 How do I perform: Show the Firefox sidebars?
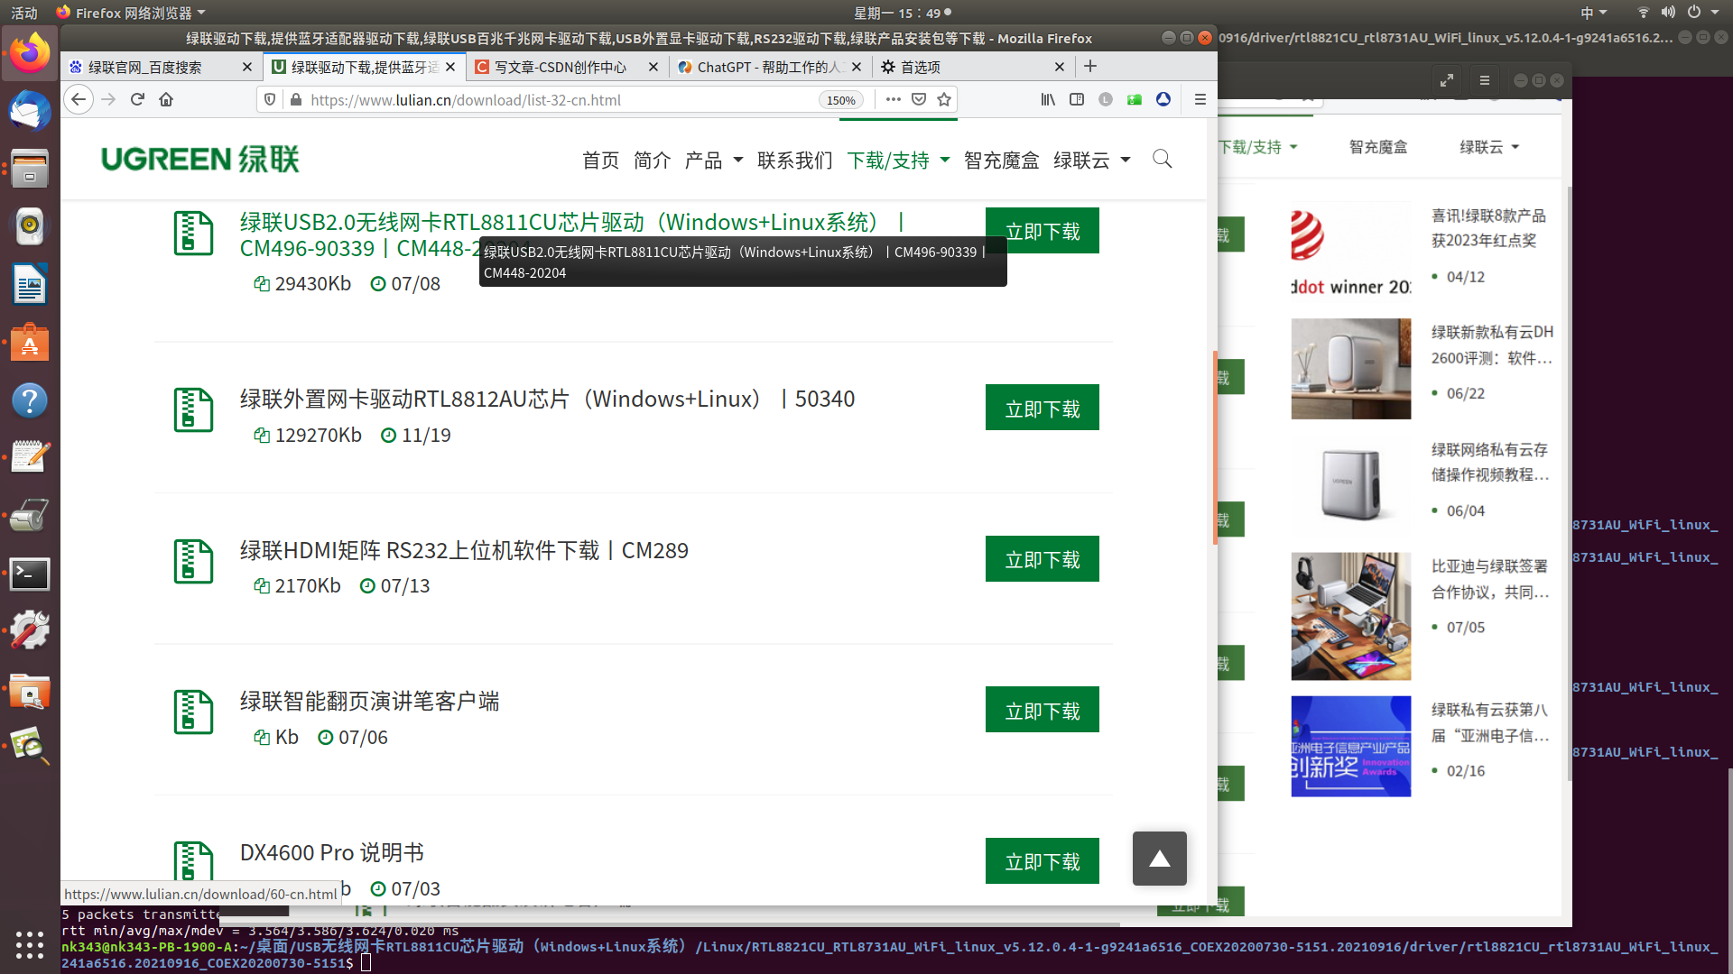pos(1077,100)
